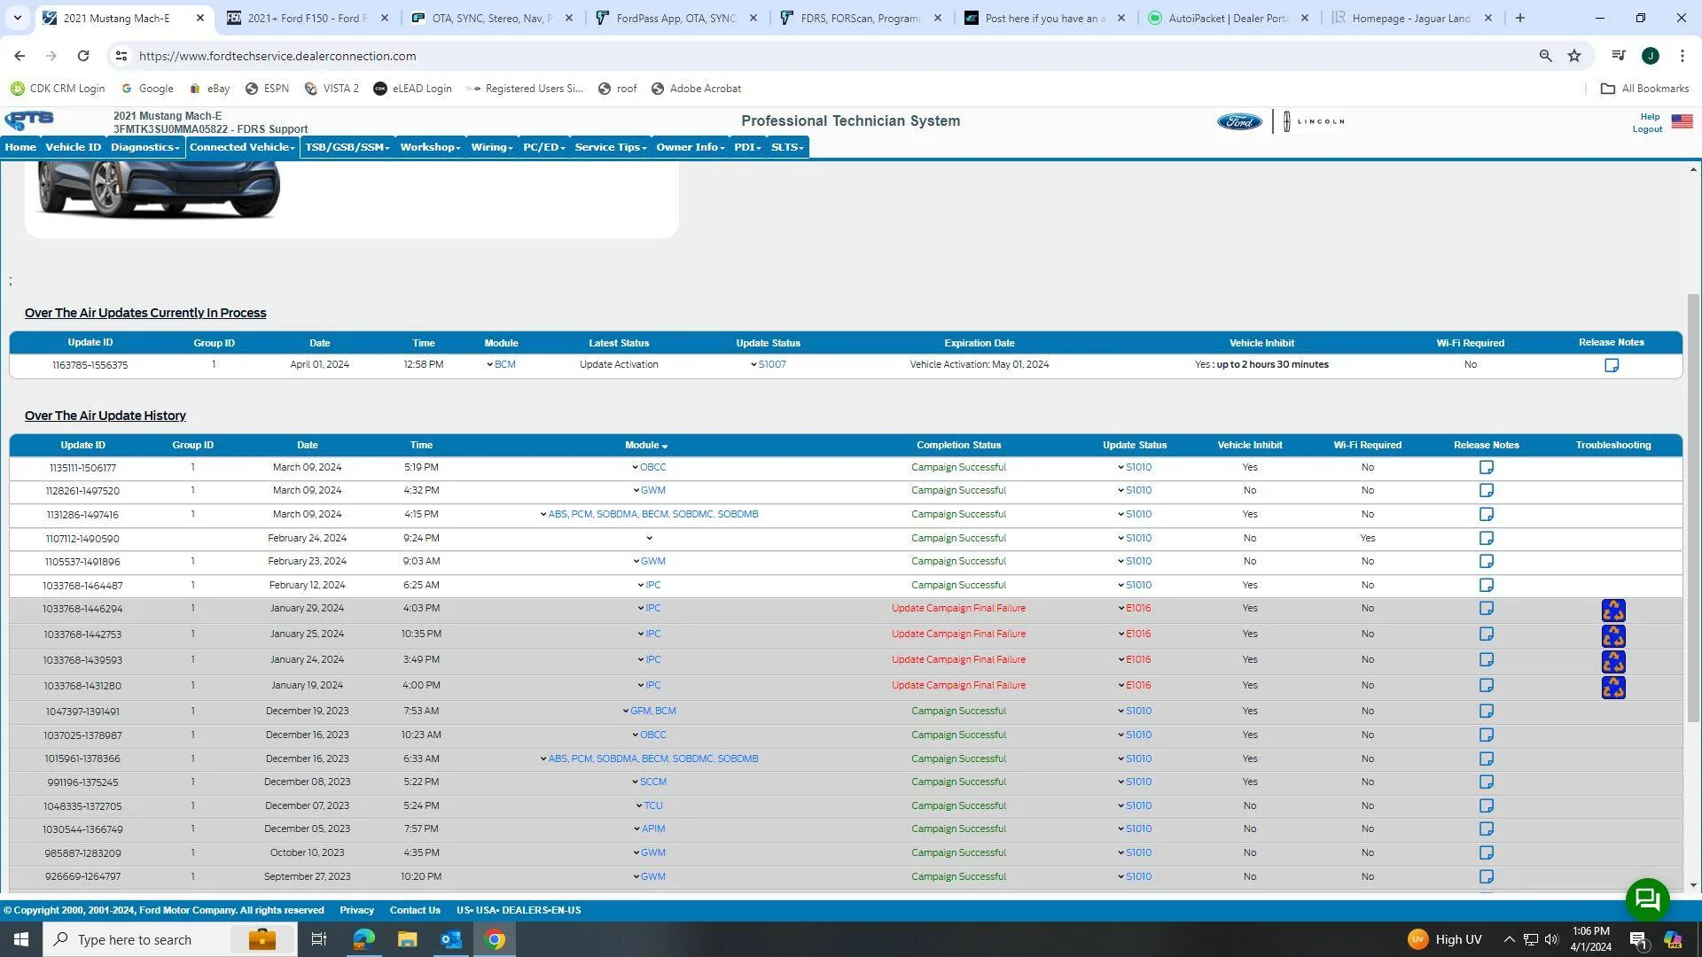The width and height of the screenshot is (1702, 957).
Task: Switch to Homepage - Jaguar Land tab
Action: click(x=1411, y=18)
